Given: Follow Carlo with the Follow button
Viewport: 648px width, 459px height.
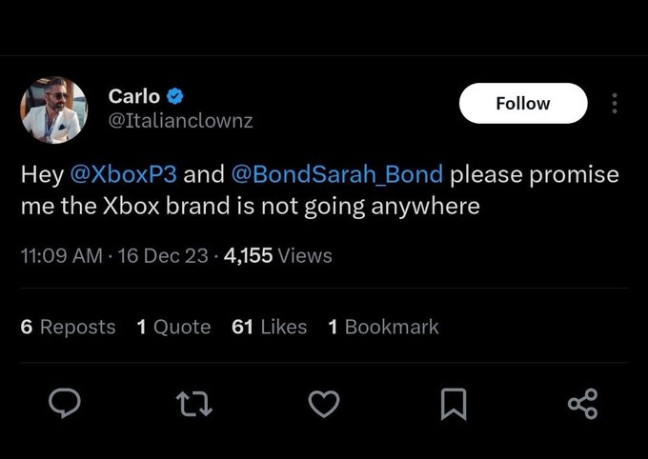Looking at the screenshot, I should point(523,103).
